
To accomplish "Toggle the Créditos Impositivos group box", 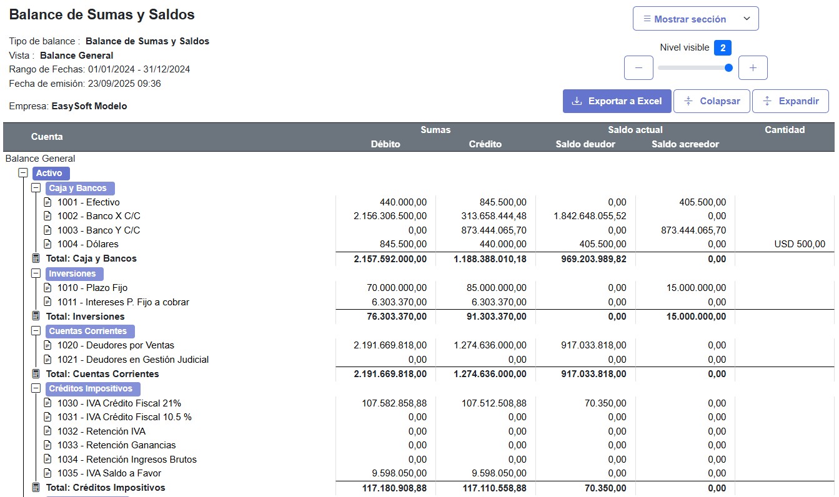I will click(36, 388).
